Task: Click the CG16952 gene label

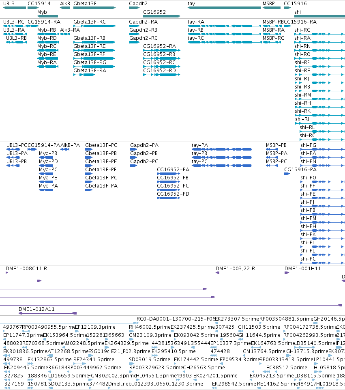Action: 154,12
